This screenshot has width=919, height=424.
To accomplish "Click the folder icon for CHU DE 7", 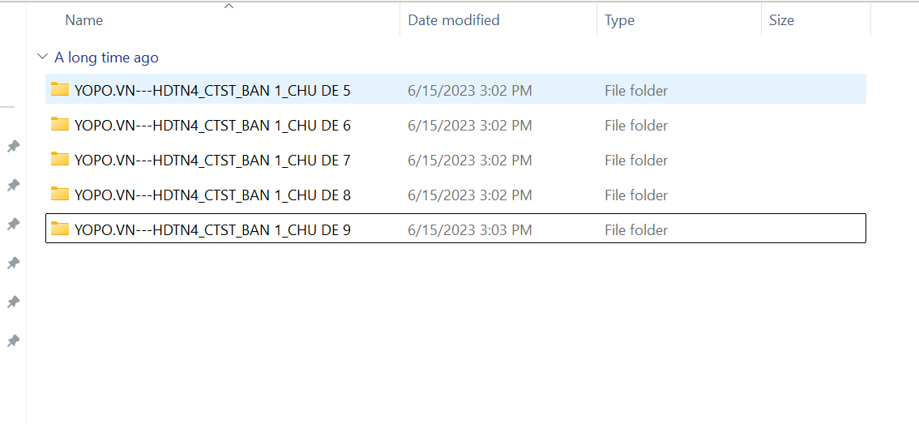I will tap(59, 159).
